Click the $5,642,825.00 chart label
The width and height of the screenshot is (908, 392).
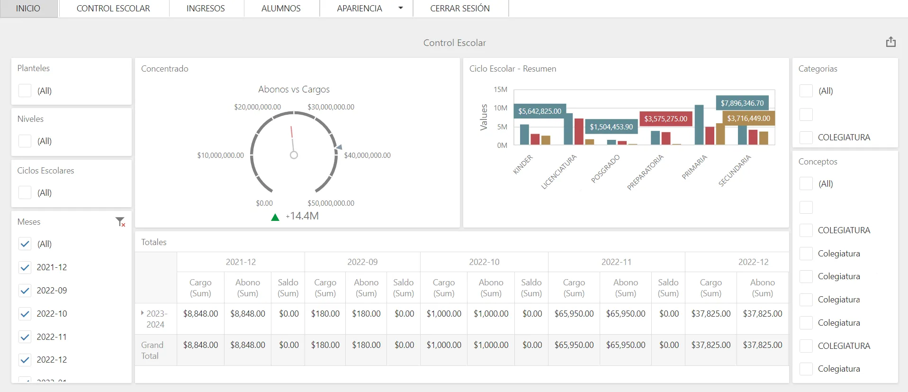pyautogui.click(x=539, y=111)
